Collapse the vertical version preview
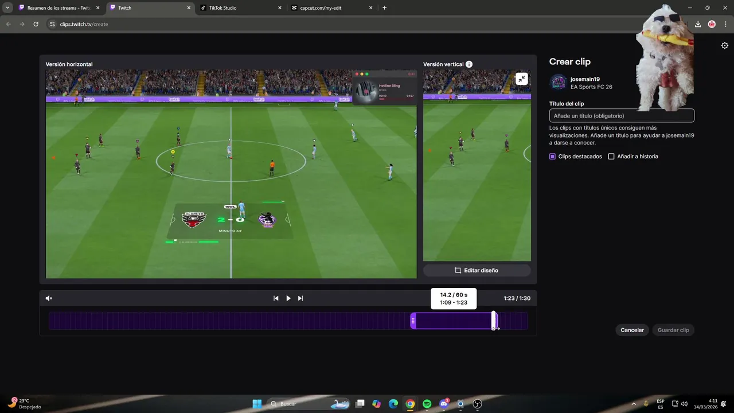Screen dimensions: 734x413 pos(521,79)
